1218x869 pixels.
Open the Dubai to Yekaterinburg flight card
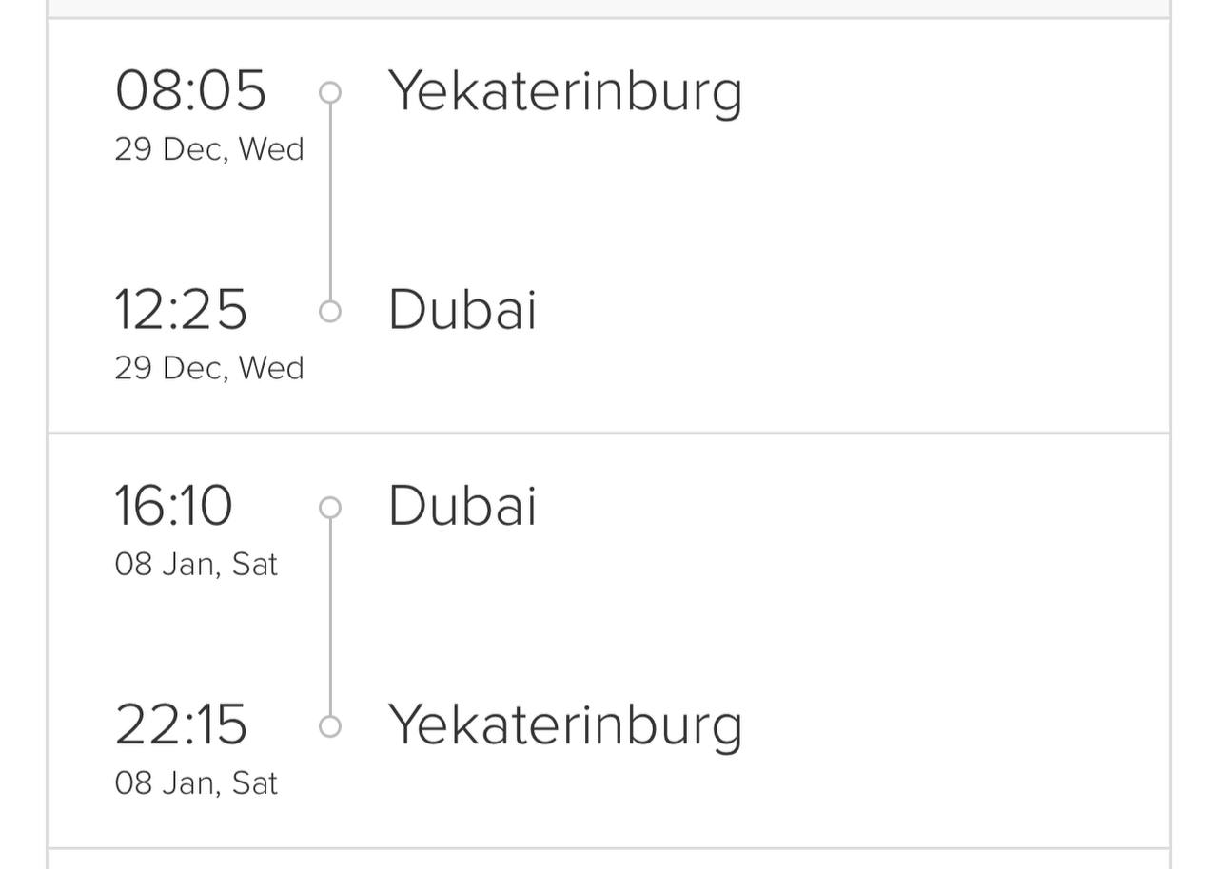click(x=609, y=641)
